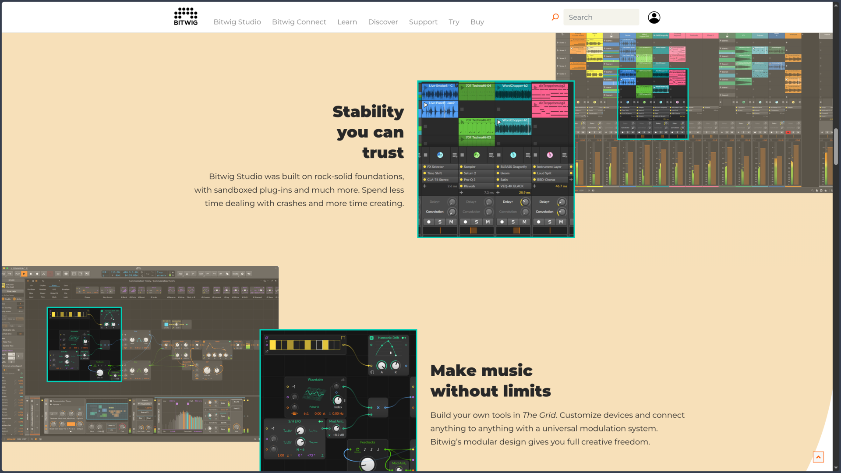Click the pink track circle numbered 3
The height and width of the screenshot is (473, 841).
coord(550,155)
